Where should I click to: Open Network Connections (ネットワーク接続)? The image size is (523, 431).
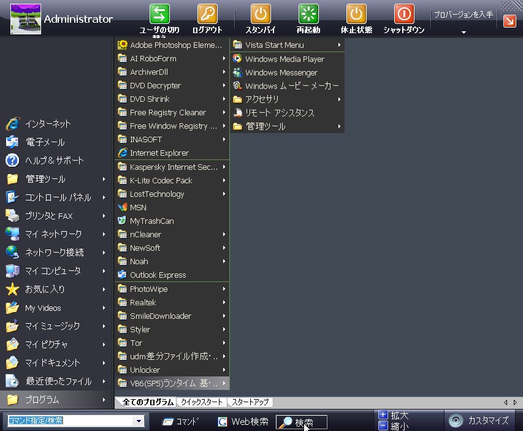tap(56, 253)
